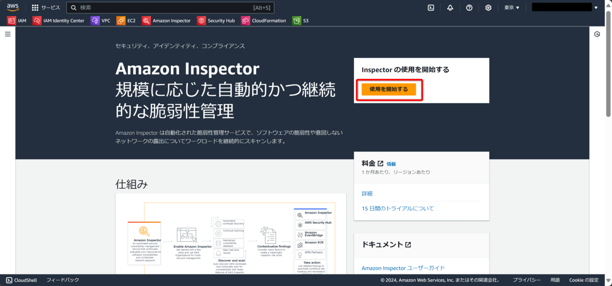Click フィードバック in the footer
The image size is (612, 286).
click(63, 280)
